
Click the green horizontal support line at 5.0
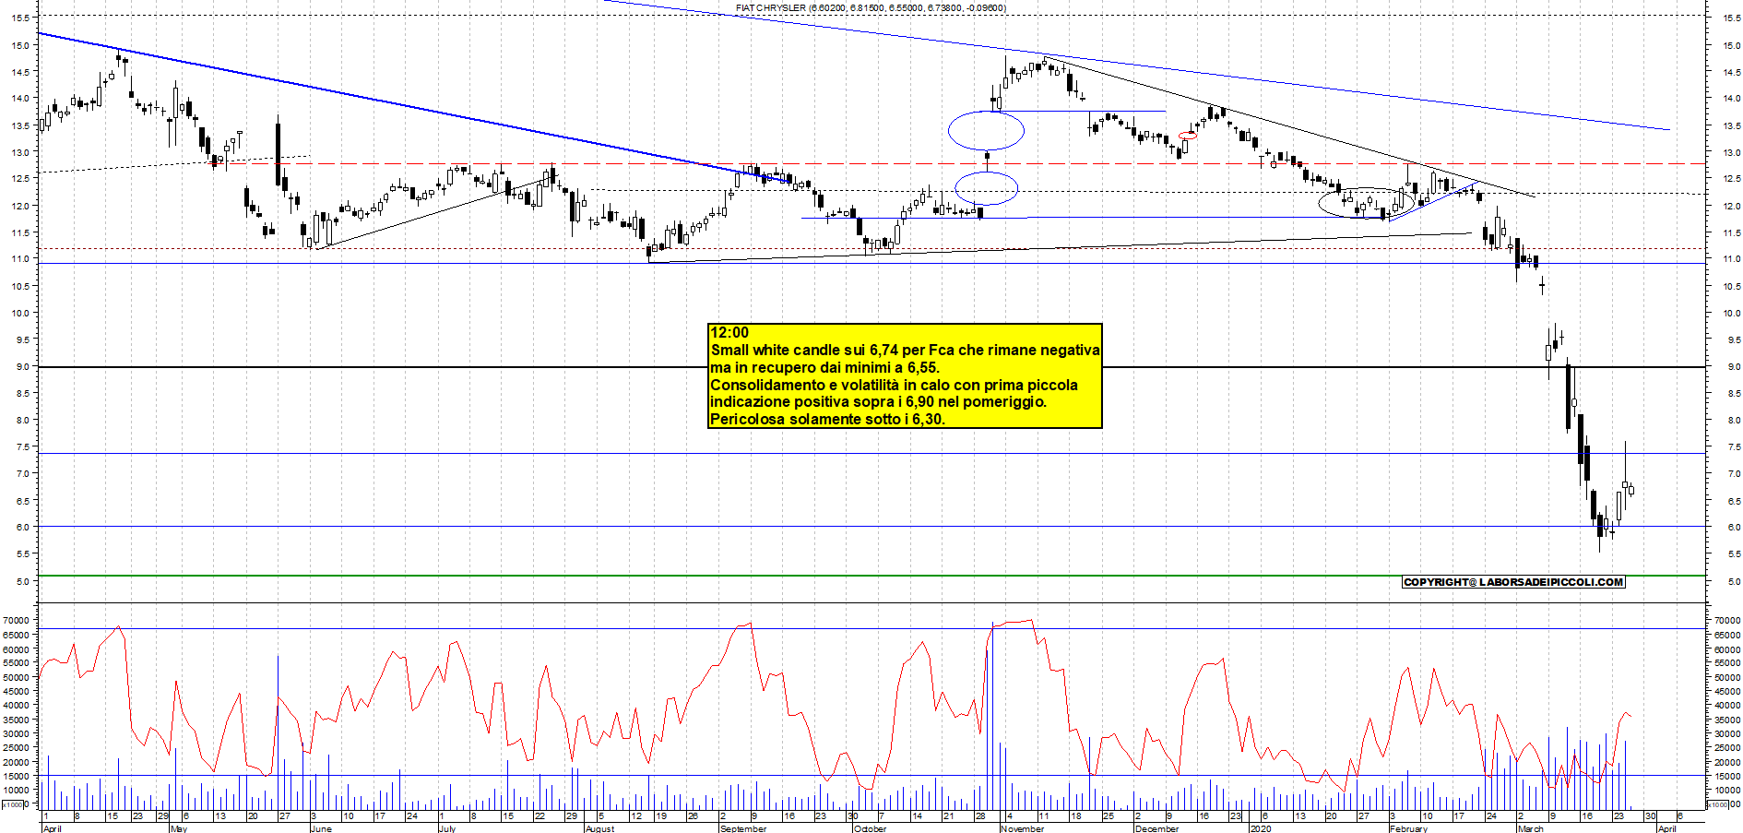tap(871, 577)
